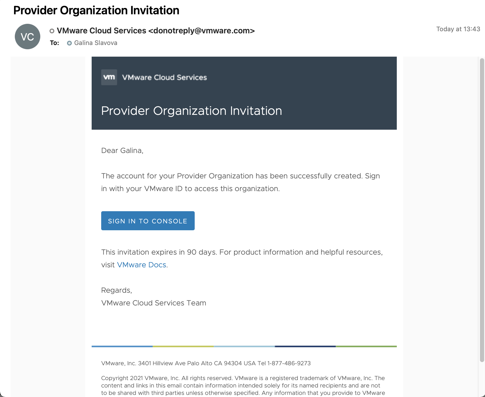
Task: Click the blue segment of the footer divider
Action: (122, 346)
